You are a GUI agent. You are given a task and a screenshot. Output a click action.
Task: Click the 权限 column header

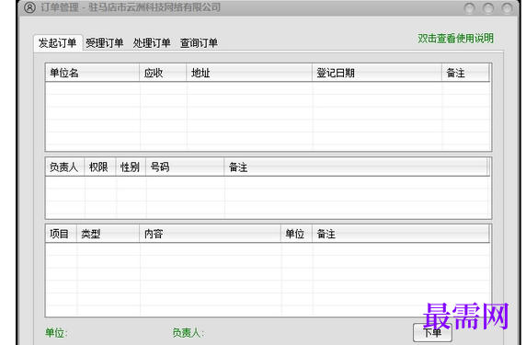pyautogui.click(x=100, y=167)
